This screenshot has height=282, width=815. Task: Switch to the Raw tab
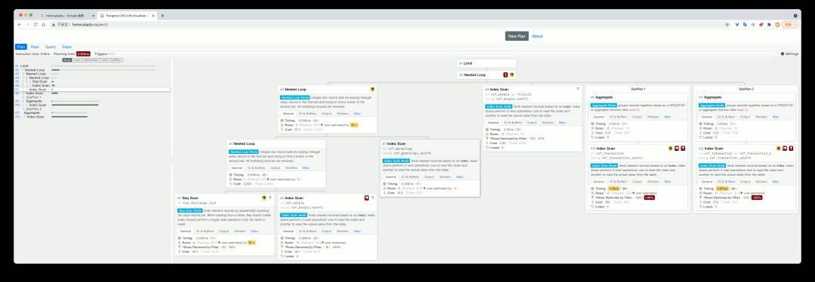point(35,47)
